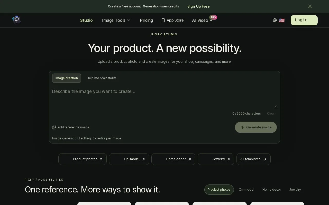
Task: Click the add reference image icon
Action: click(54, 127)
